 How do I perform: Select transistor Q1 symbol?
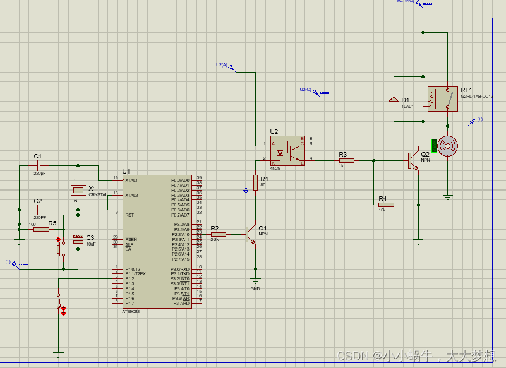(251, 234)
